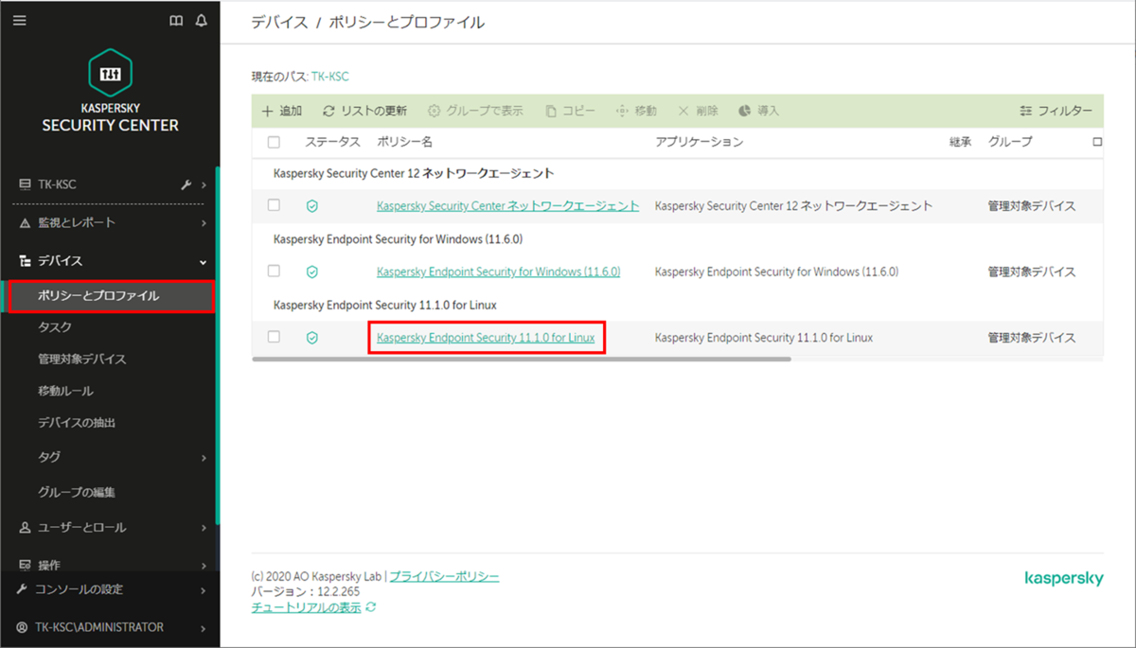Sort by グループ column header
This screenshot has height=648, width=1136.
click(x=1010, y=142)
